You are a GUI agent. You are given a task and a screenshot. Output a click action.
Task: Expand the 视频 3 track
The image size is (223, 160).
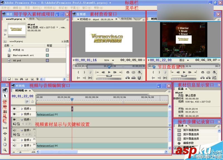[x=22, y=109]
